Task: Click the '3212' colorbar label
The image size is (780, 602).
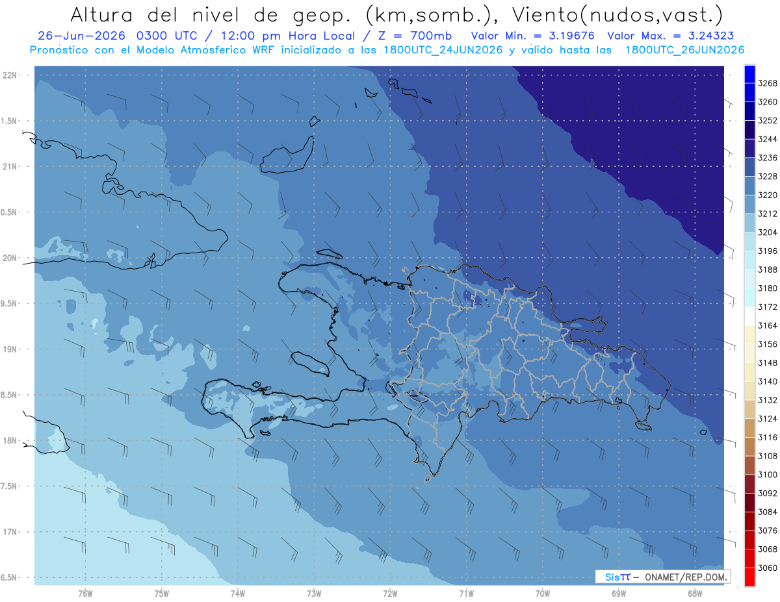Action: coord(768,214)
